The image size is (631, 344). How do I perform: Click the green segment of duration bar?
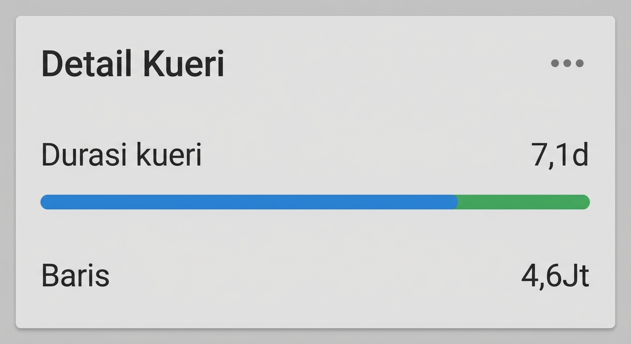click(x=523, y=202)
